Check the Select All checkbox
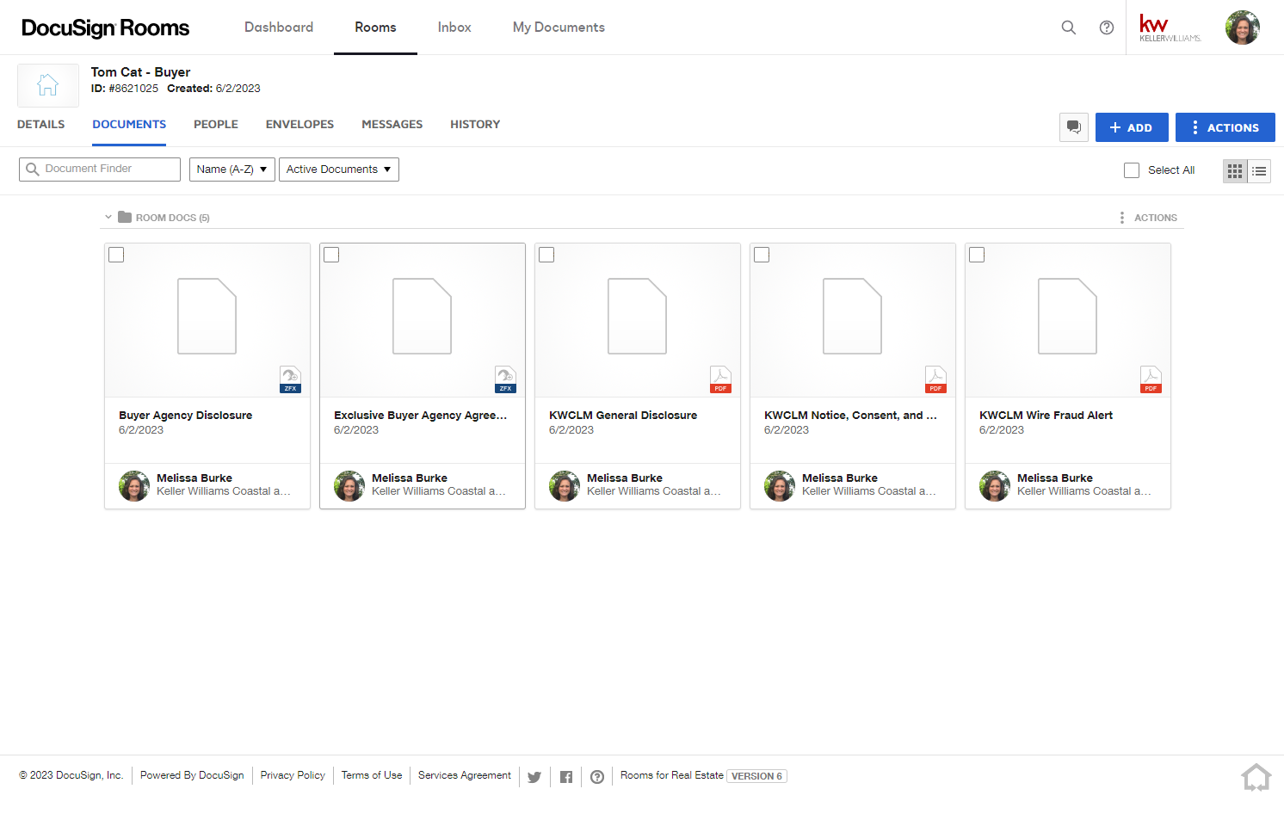The width and height of the screenshot is (1284, 826). (x=1132, y=170)
